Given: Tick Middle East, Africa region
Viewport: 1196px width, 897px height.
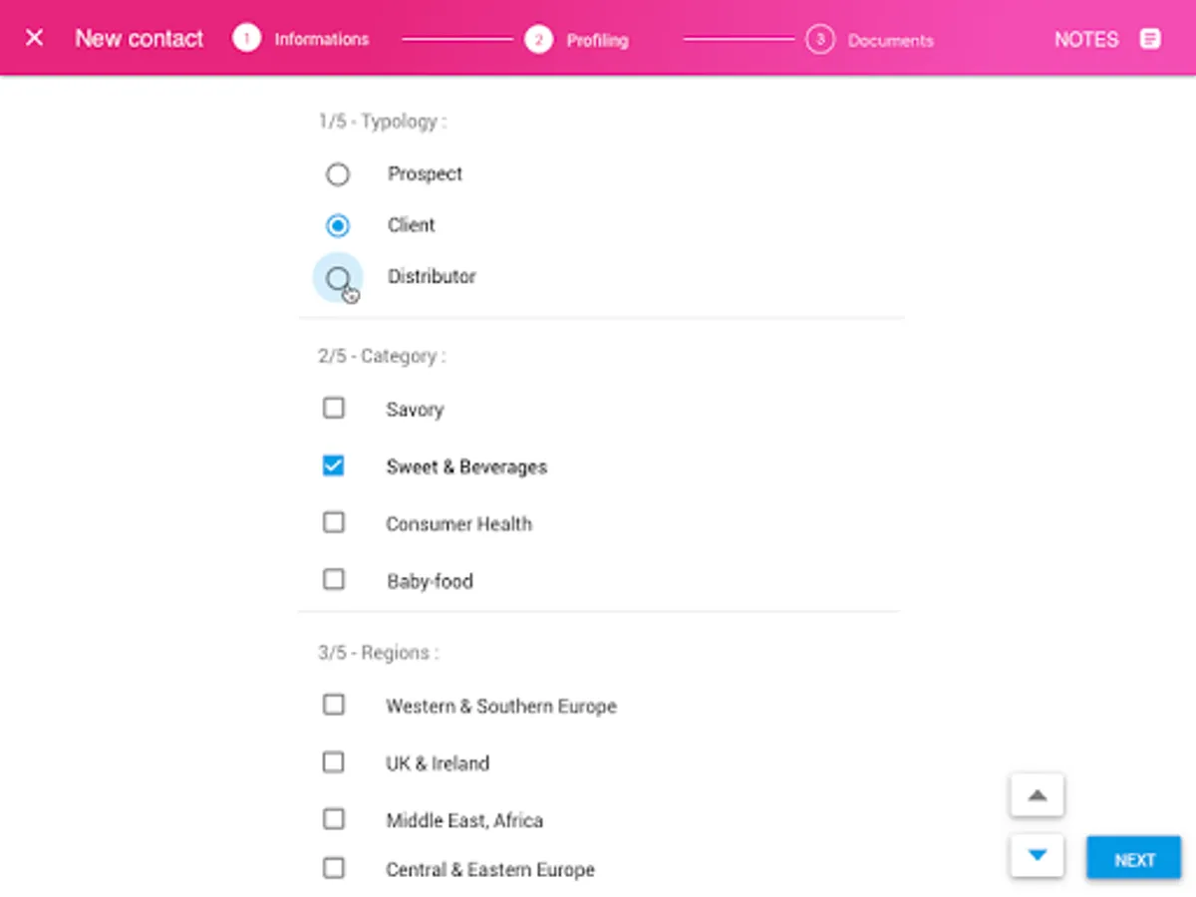Looking at the screenshot, I should 334,819.
